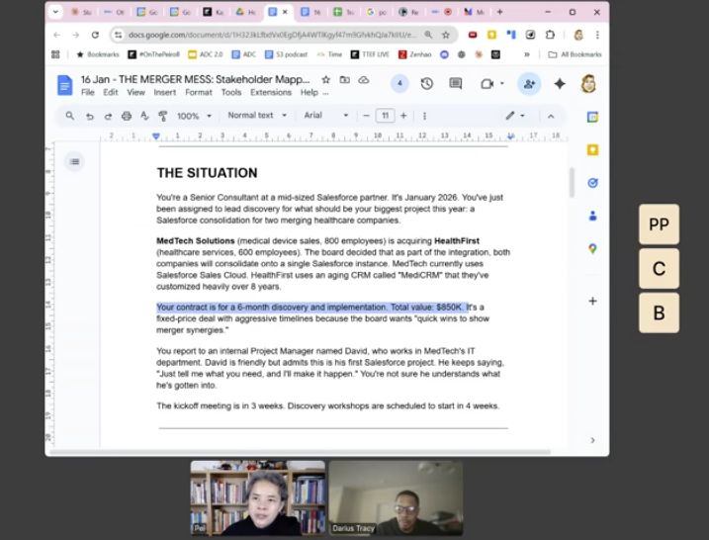Click the Docs search menus magnifier icon
Screen dimensions: 709x540
pyautogui.click(x=69, y=116)
